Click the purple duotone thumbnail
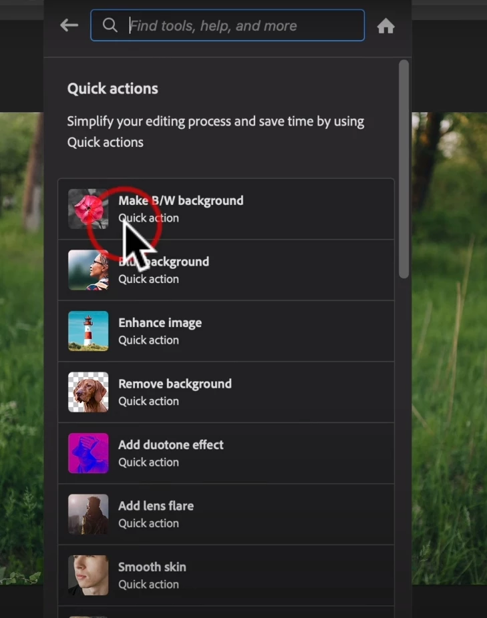This screenshot has width=487, height=618. coord(88,453)
